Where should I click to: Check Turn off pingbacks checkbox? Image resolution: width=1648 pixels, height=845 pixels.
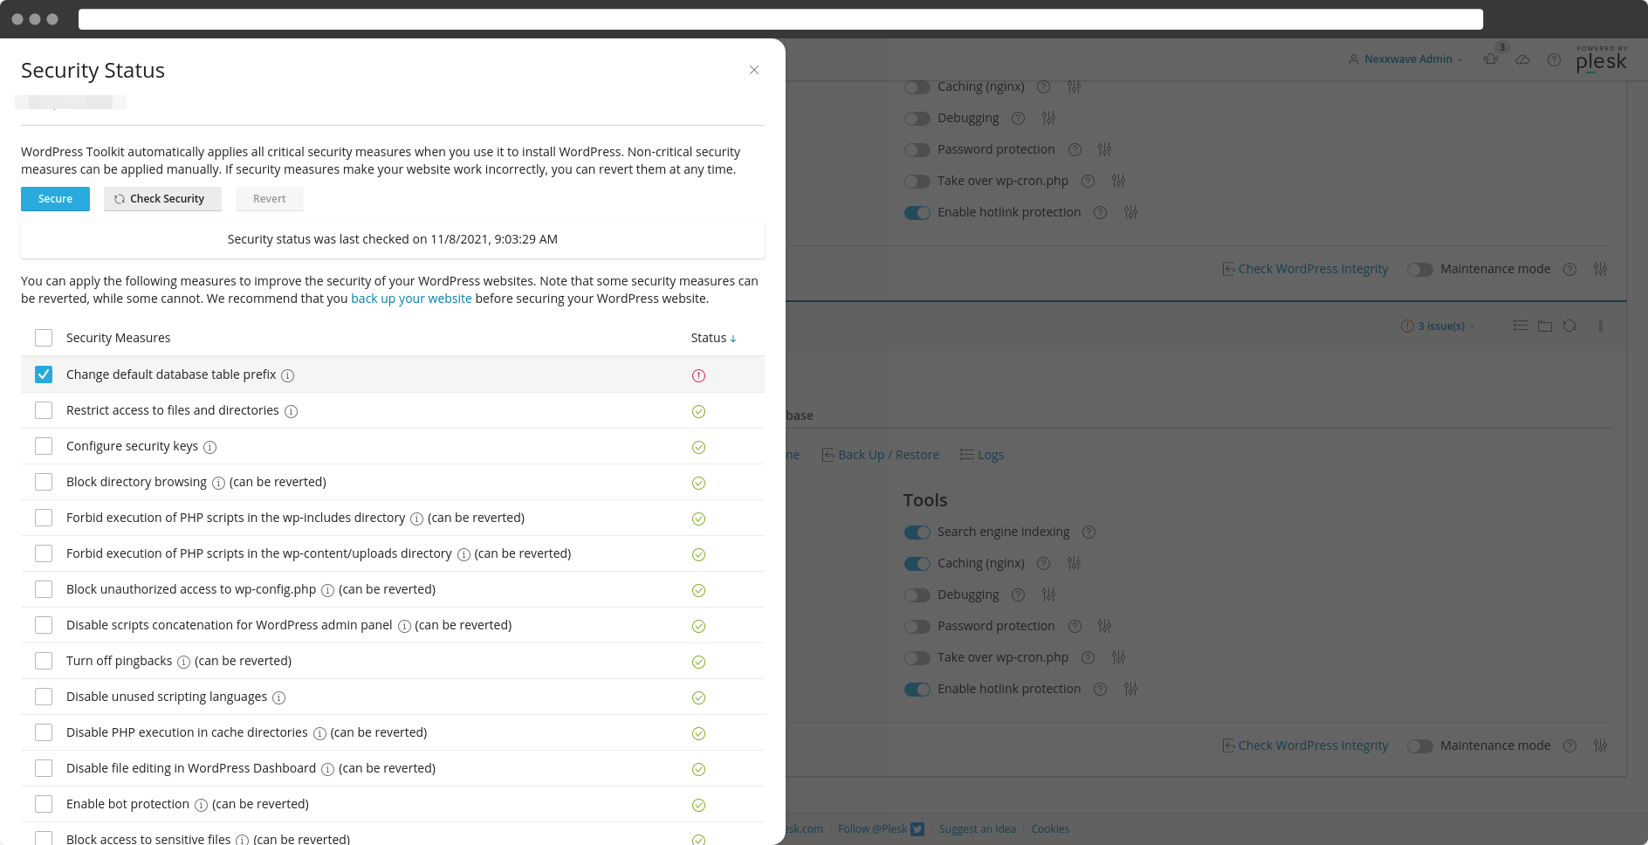click(44, 661)
